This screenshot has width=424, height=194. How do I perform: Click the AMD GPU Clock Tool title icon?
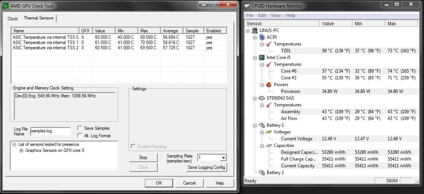(5, 6)
